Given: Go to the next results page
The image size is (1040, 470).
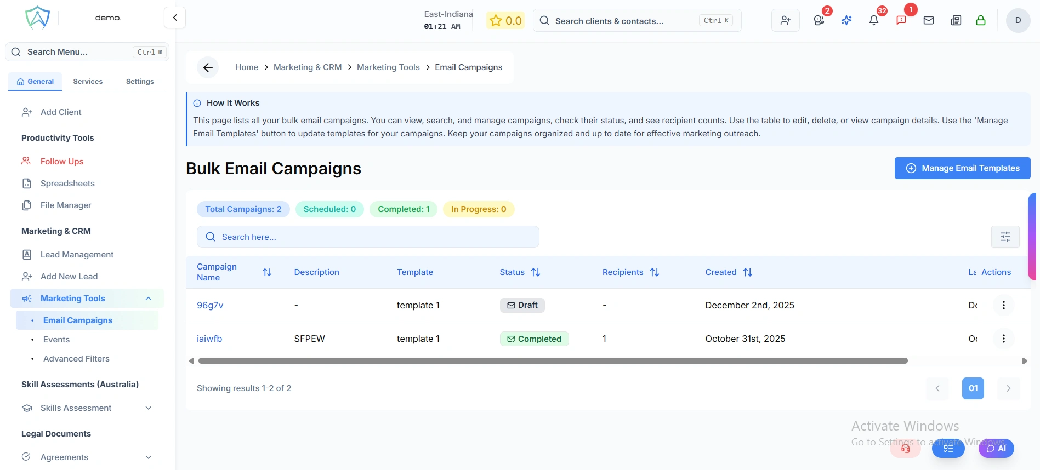Looking at the screenshot, I should click(x=1009, y=388).
